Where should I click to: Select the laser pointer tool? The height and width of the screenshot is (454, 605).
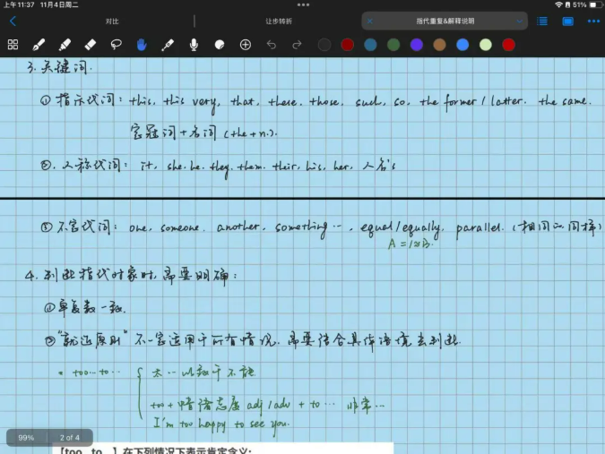coord(168,44)
